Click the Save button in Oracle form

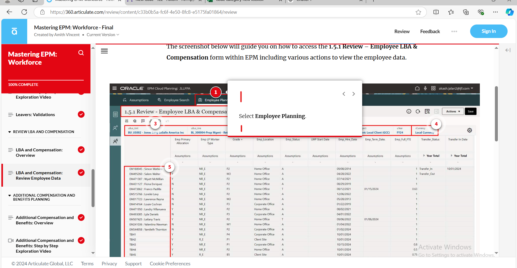(470, 112)
